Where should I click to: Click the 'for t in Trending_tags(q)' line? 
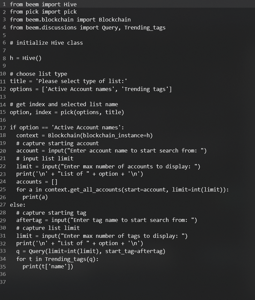pyautogui.click(x=57, y=259)
